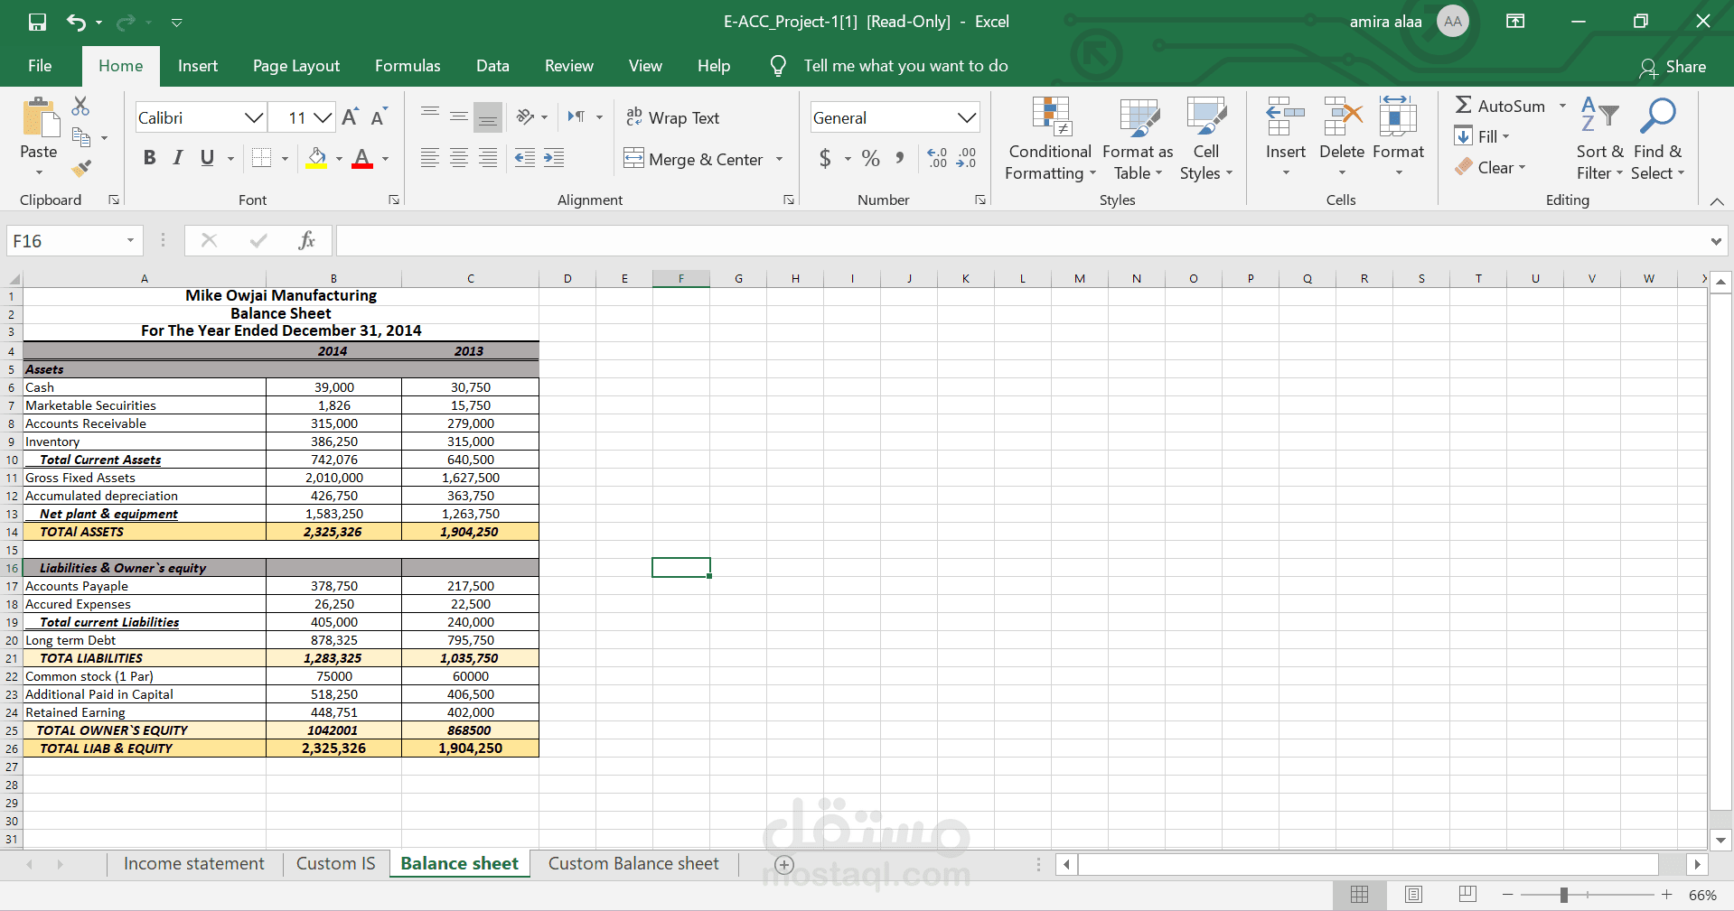
Task: Toggle Align Left for cell text
Action: pos(430,158)
